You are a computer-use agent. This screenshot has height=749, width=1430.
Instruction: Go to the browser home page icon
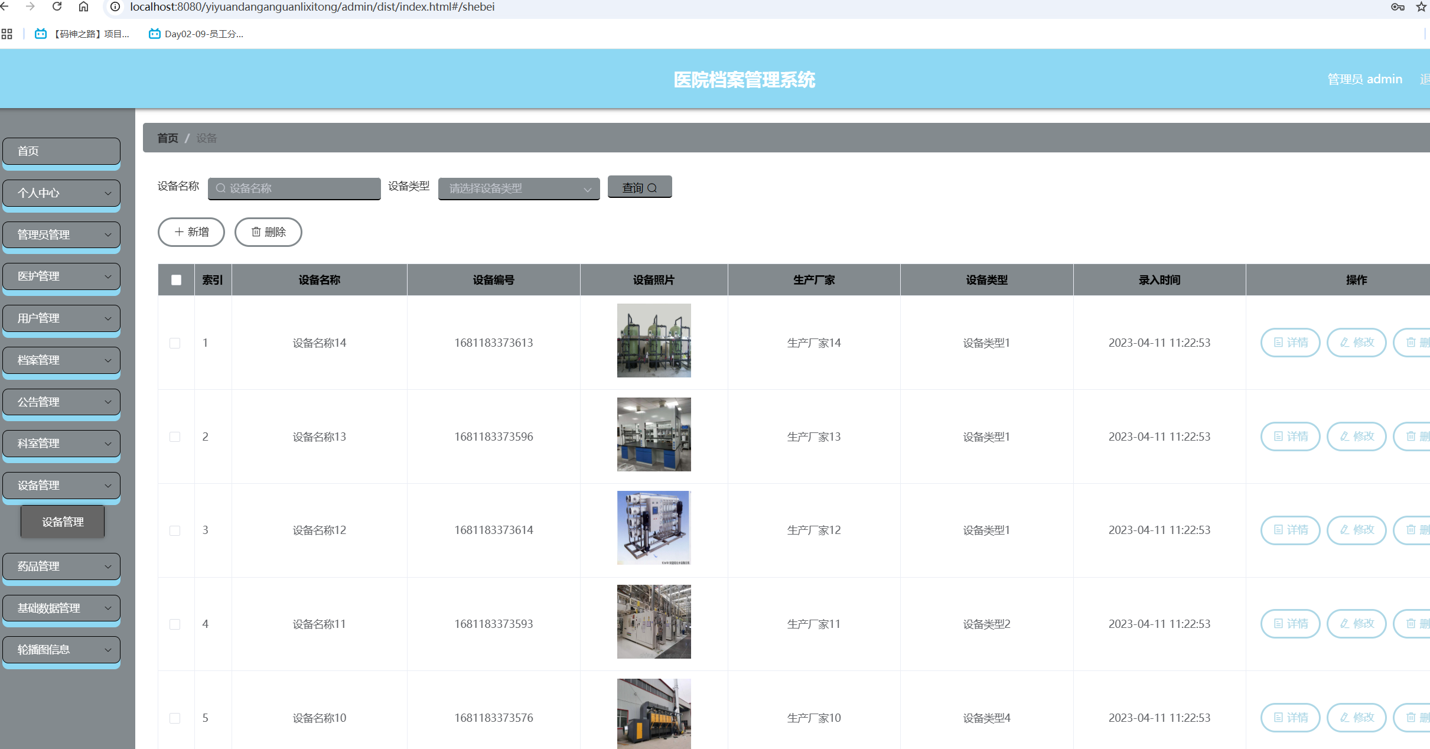[x=83, y=6]
